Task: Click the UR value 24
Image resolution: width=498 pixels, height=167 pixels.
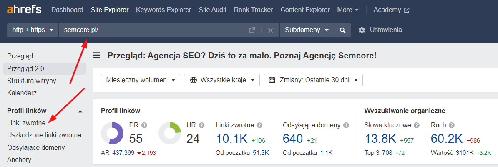Action: pyautogui.click(x=193, y=139)
